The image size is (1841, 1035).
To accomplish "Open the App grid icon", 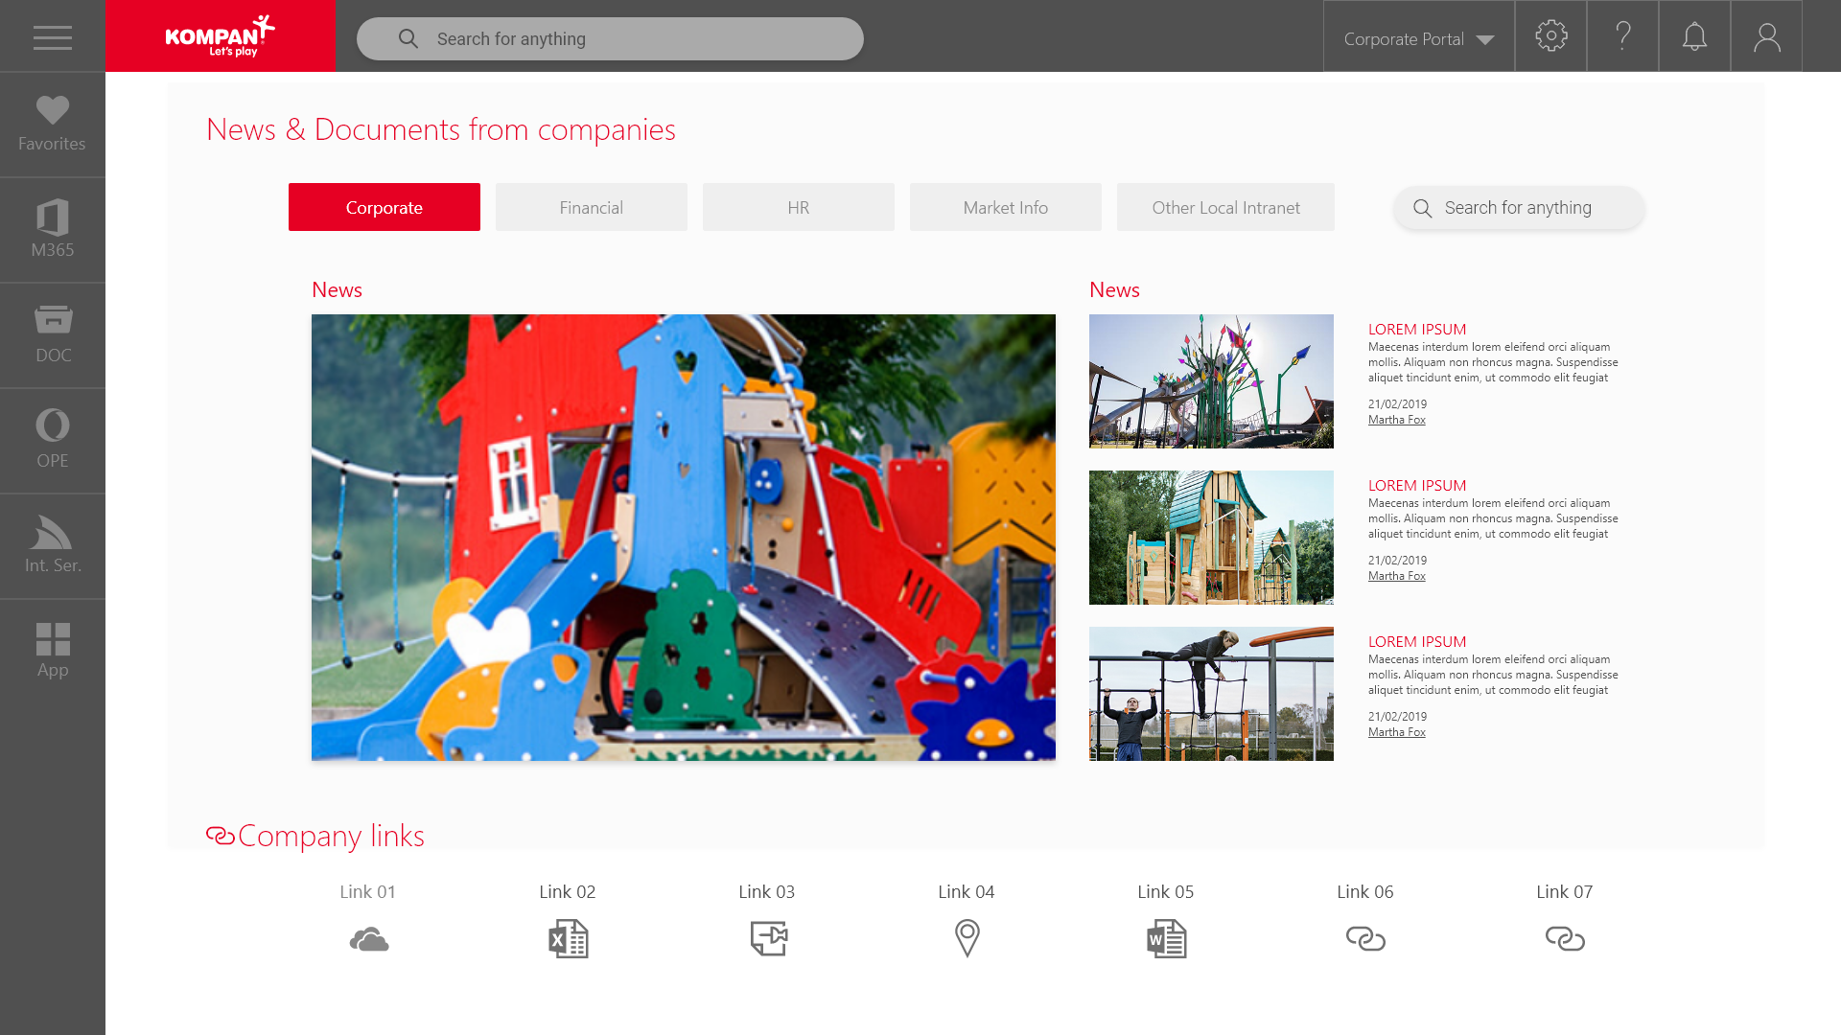I will pos(52,651).
